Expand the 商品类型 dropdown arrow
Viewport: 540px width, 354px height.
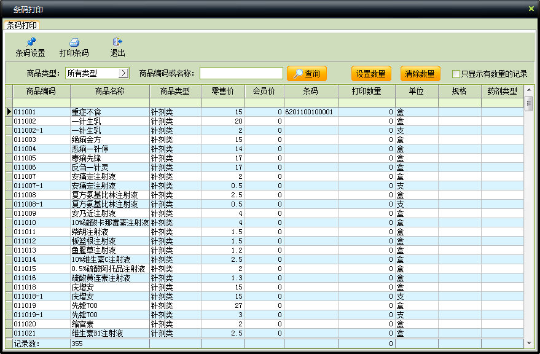123,73
